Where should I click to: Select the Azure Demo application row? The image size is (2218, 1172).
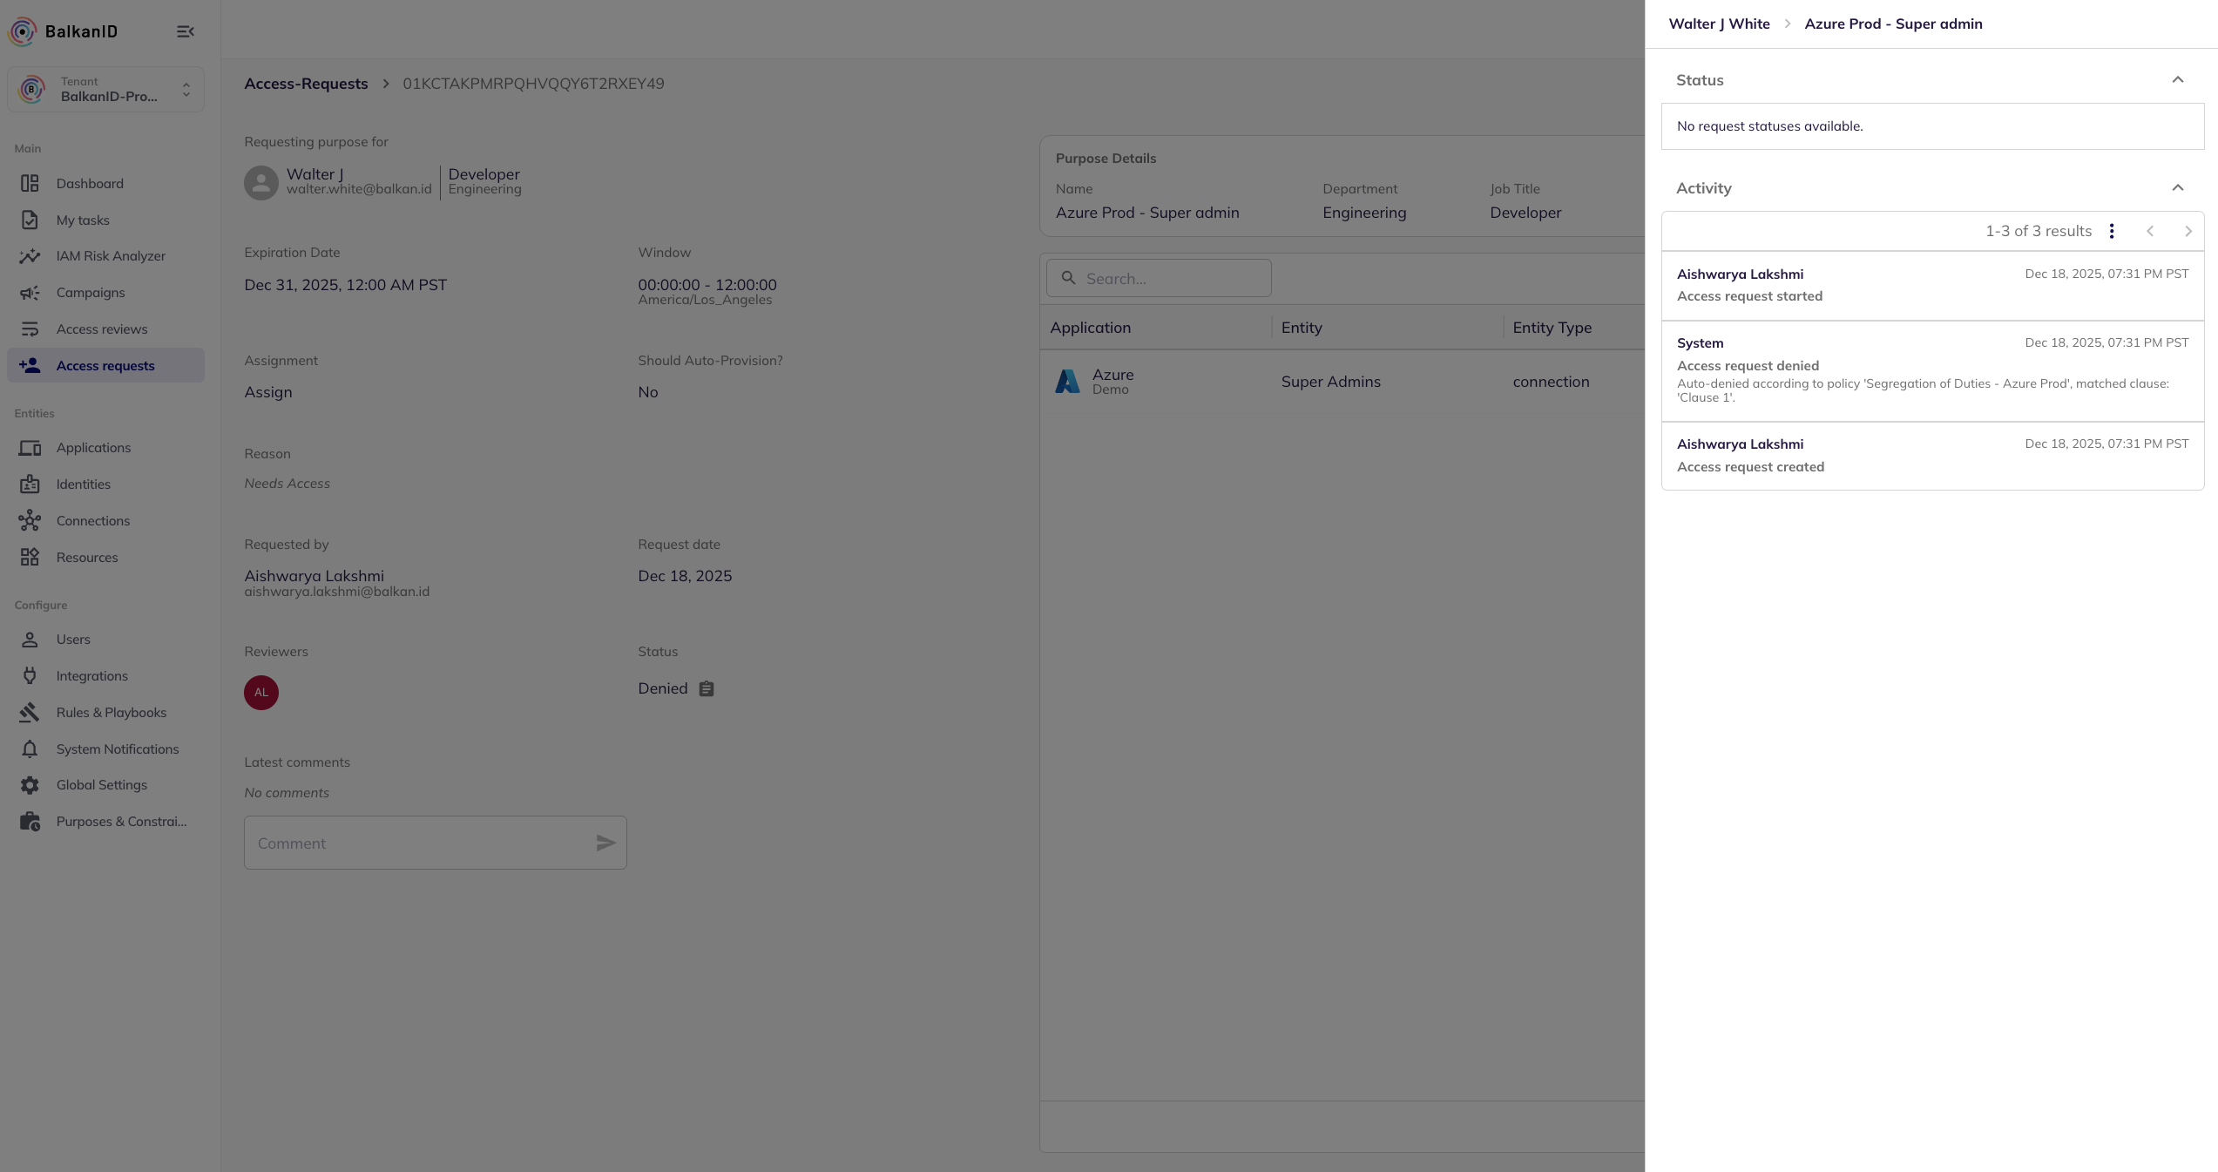point(1112,382)
